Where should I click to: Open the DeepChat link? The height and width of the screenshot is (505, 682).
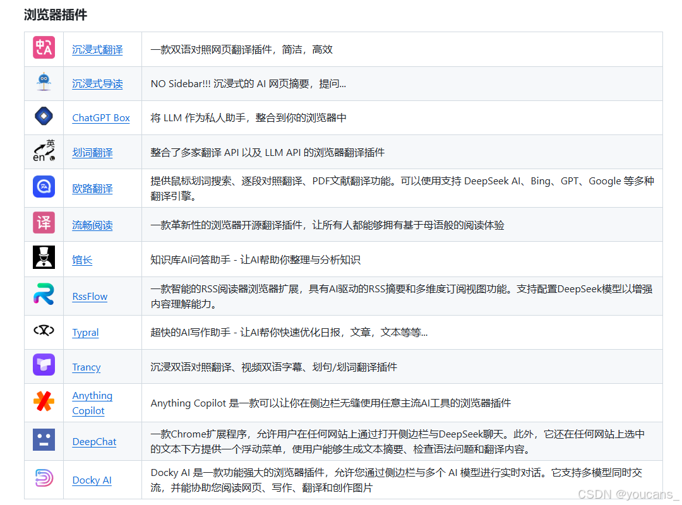click(x=94, y=442)
